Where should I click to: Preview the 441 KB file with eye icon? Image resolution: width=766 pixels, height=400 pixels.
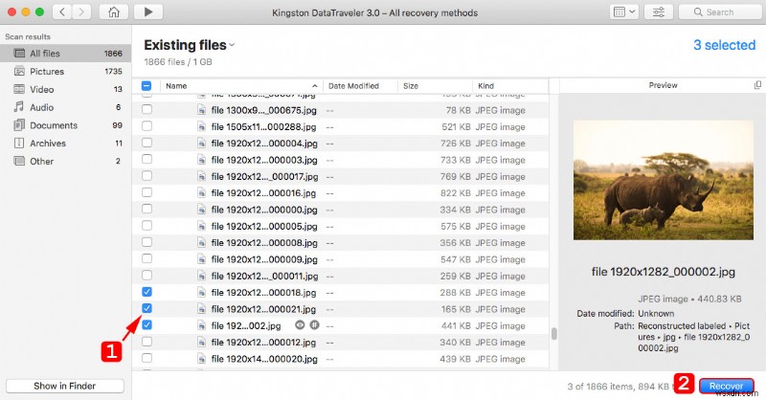(x=300, y=324)
